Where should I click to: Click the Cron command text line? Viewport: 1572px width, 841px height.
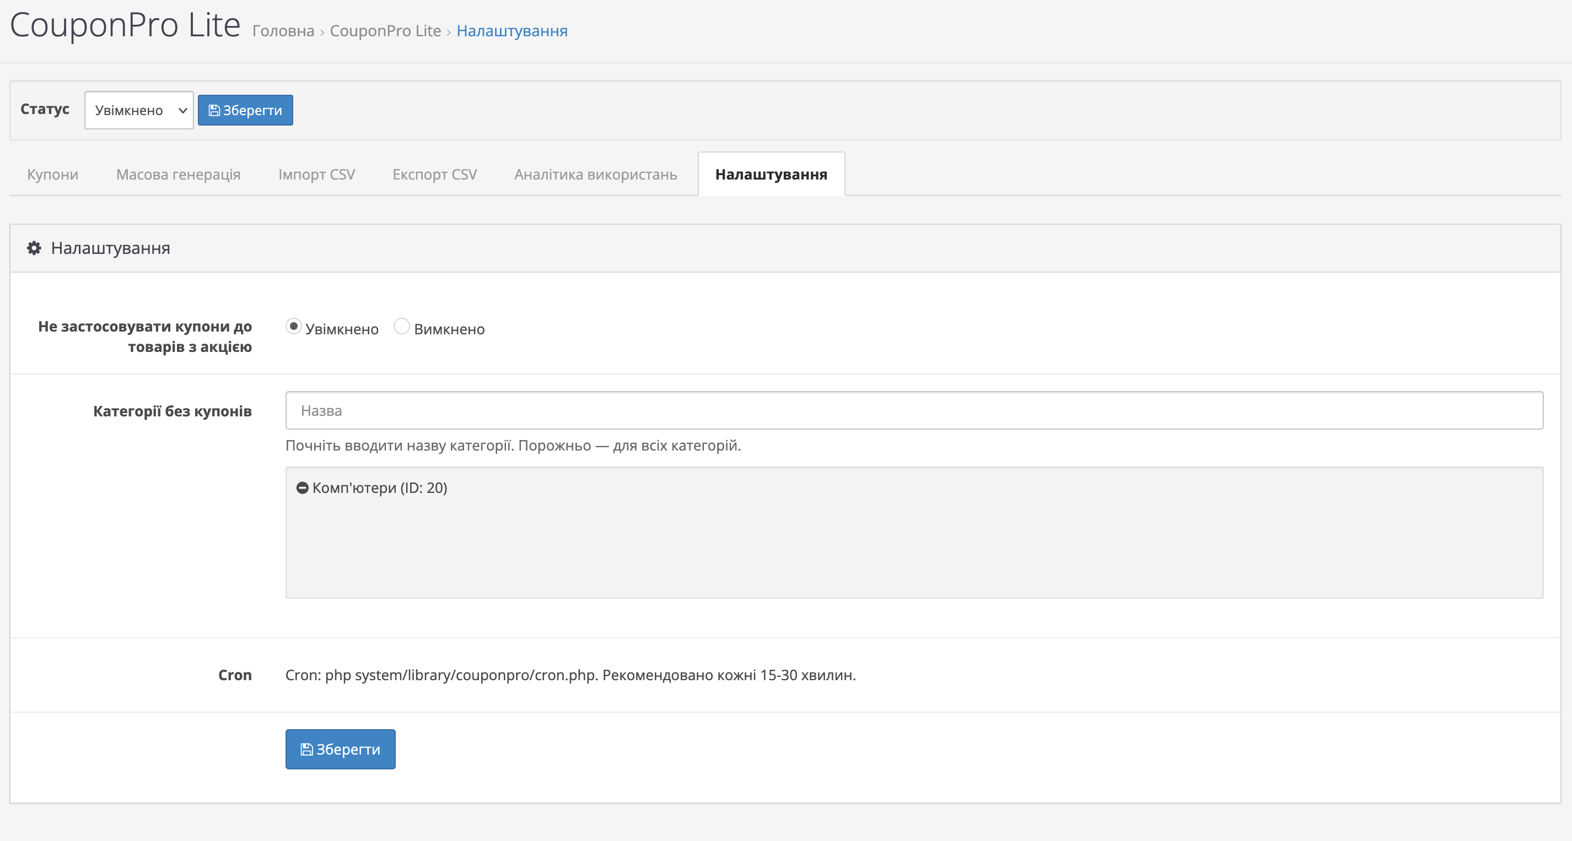pos(570,675)
